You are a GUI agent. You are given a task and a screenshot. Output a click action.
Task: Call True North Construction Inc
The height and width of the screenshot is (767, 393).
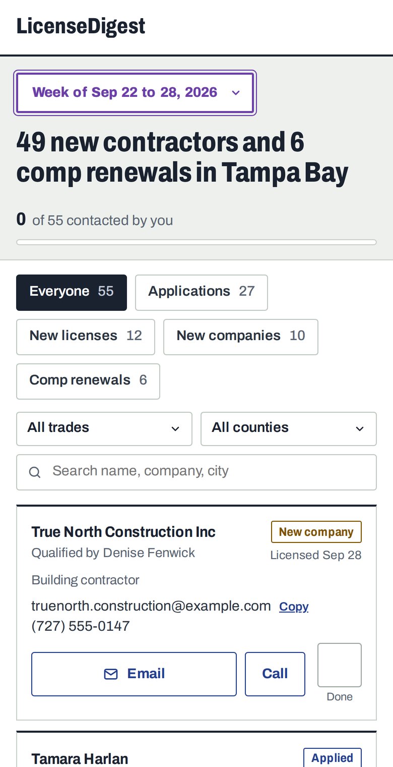(275, 674)
